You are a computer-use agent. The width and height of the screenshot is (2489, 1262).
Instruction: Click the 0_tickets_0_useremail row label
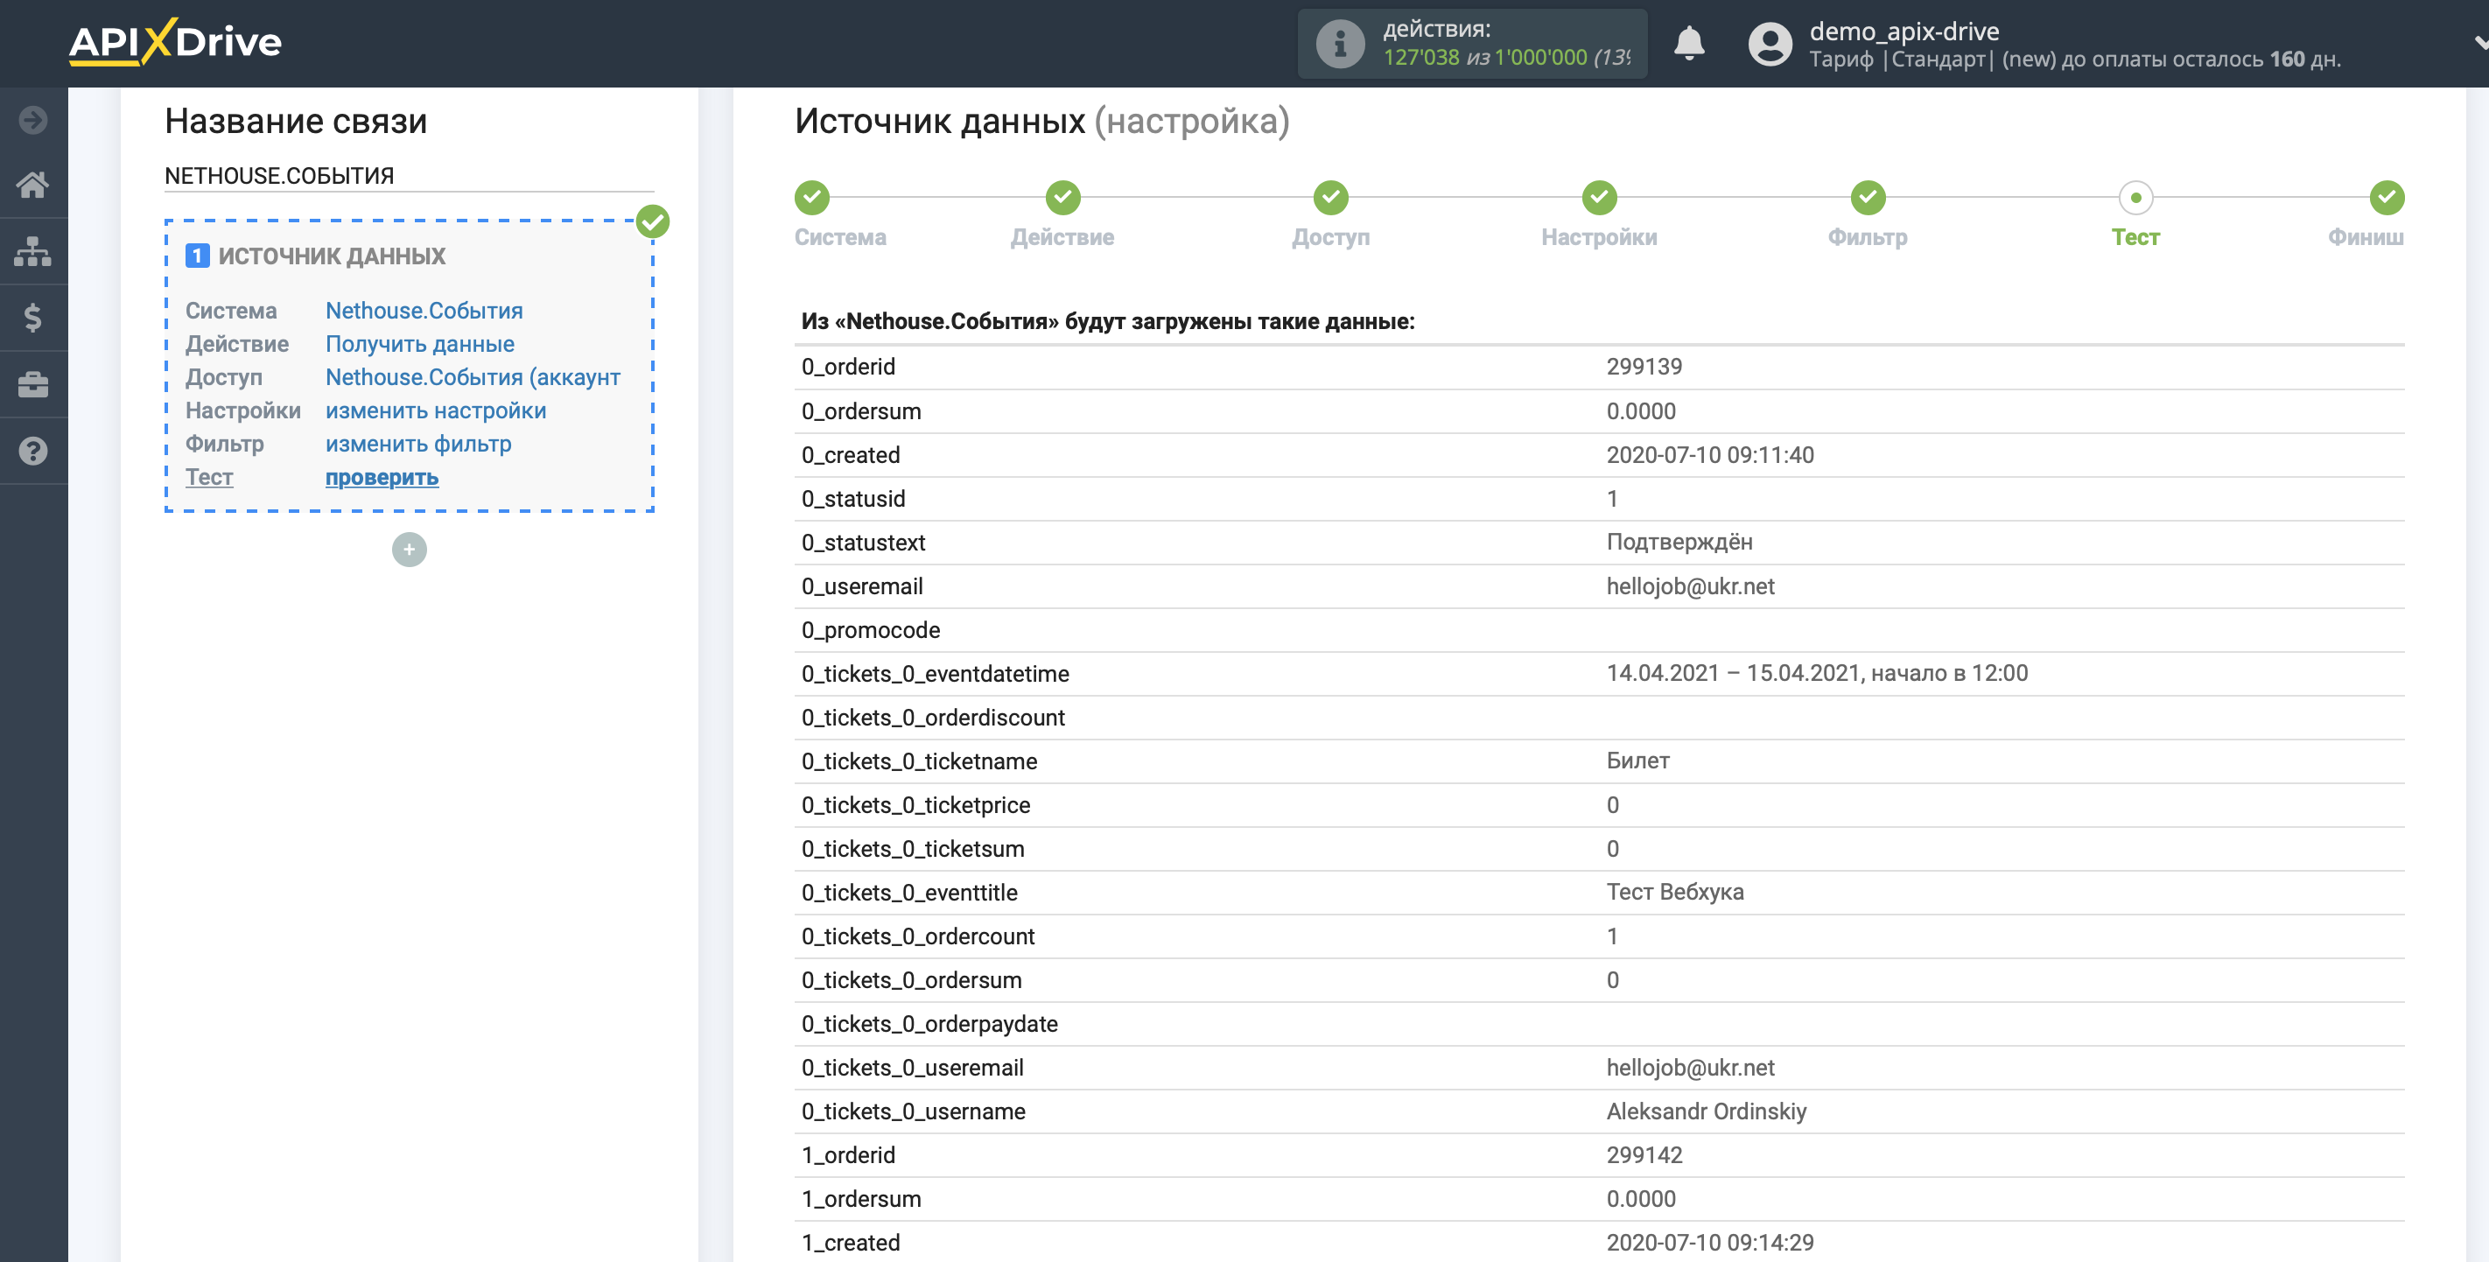[x=911, y=1069]
